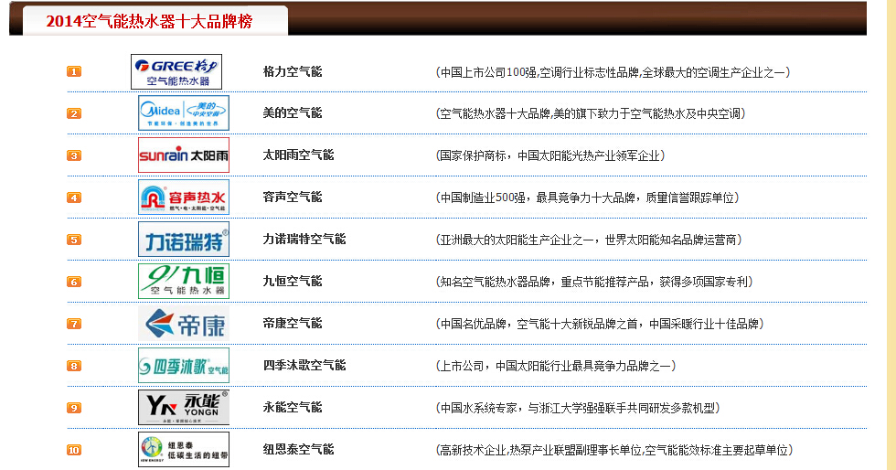Click the rank 6 number badge
The image size is (896, 470).
(x=74, y=282)
